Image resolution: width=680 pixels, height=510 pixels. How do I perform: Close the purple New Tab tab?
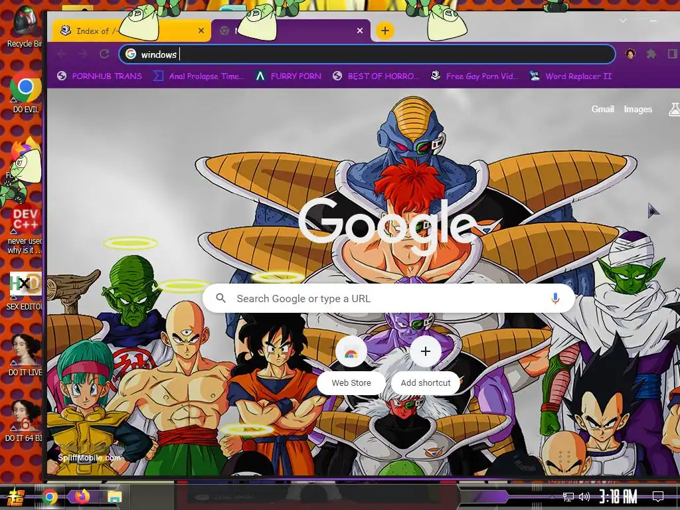pyautogui.click(x=359, y=31)
